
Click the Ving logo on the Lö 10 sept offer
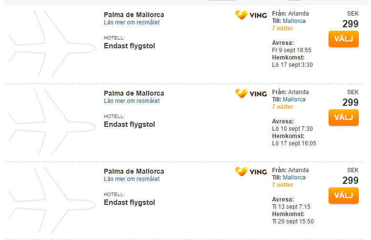(x=251, y=93)
